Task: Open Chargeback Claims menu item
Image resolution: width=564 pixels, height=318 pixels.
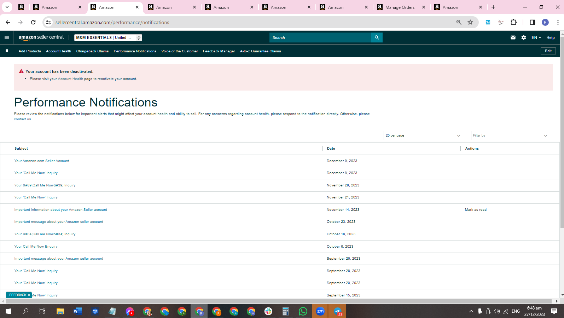Action: 92,51
